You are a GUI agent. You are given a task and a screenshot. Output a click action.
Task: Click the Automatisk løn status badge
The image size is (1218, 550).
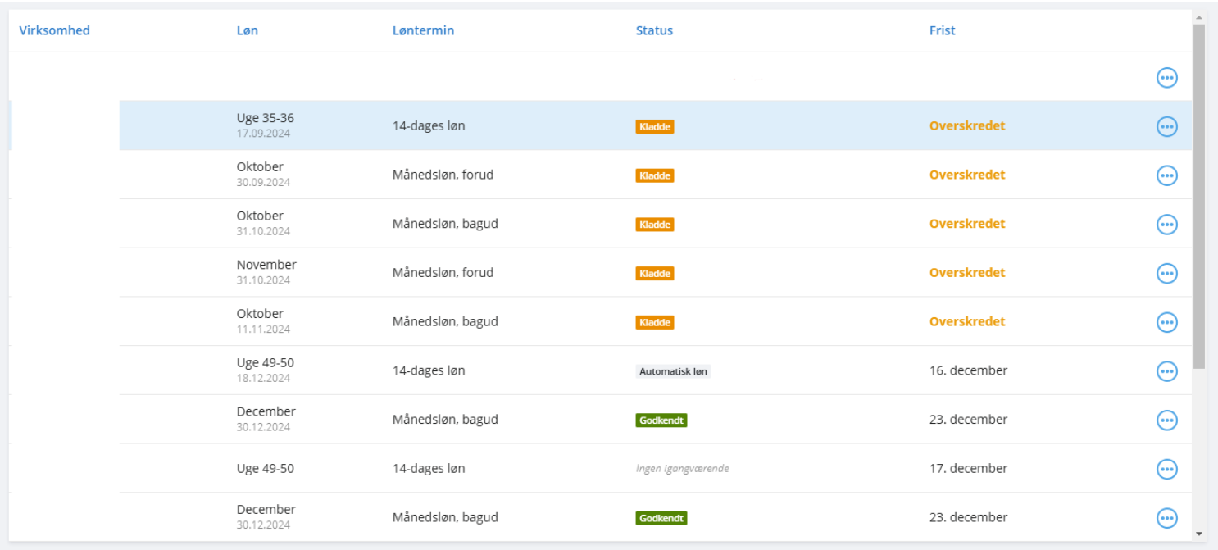[673, 371]
